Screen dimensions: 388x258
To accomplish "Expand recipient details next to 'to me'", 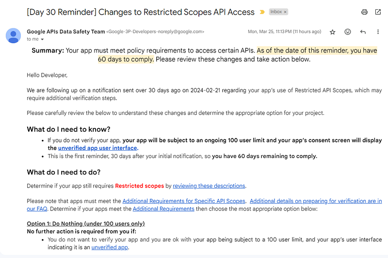I will click(x=43, y=39).
